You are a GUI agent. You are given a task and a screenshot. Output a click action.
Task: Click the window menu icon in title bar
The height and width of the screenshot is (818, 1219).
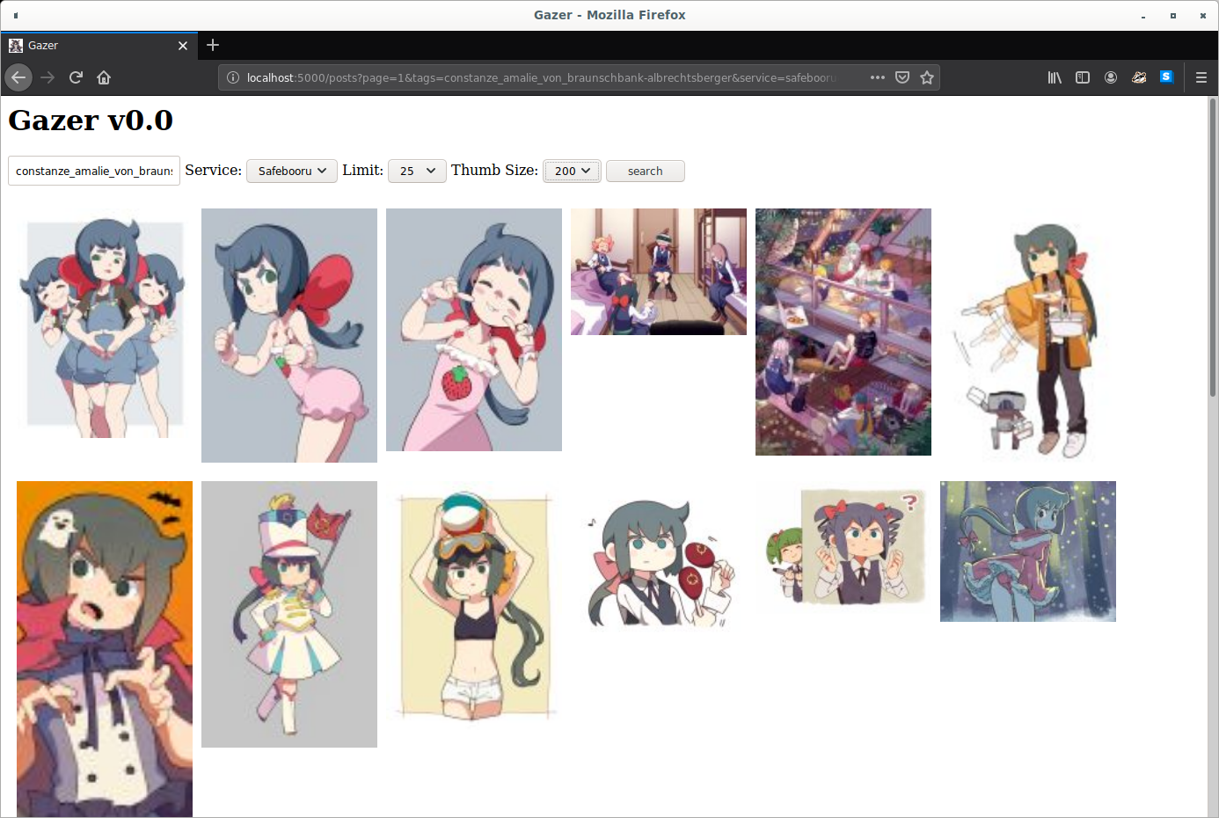pyautogui.click(x=16, y=15)
